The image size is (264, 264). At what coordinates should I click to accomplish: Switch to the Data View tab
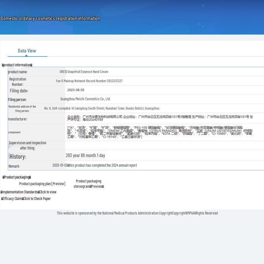pos(27,51)
